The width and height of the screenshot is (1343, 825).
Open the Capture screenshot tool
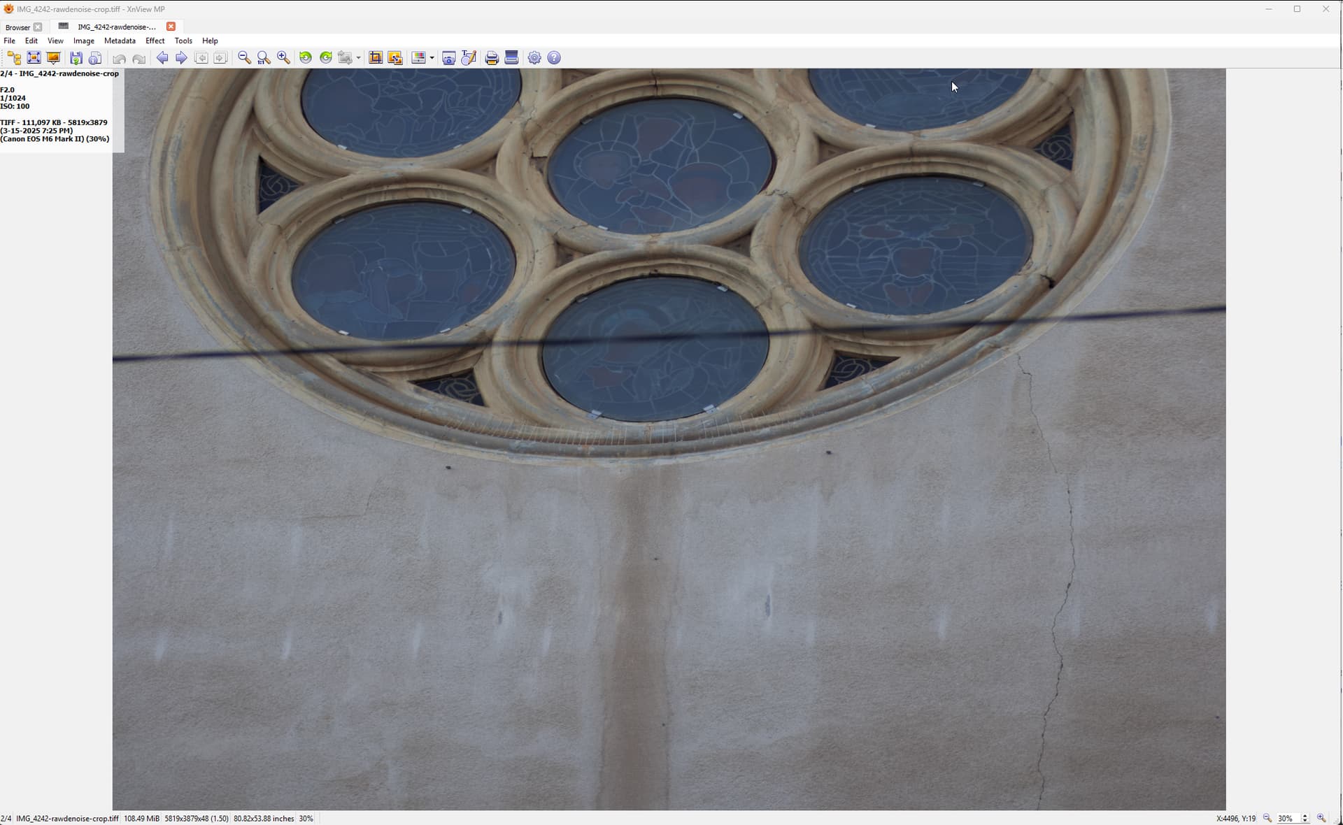(x=449, y=58)
